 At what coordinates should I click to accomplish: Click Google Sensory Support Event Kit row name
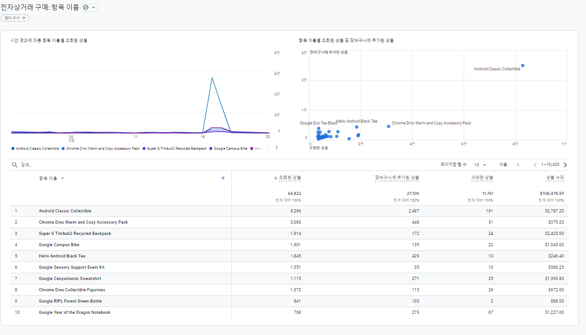72,267
